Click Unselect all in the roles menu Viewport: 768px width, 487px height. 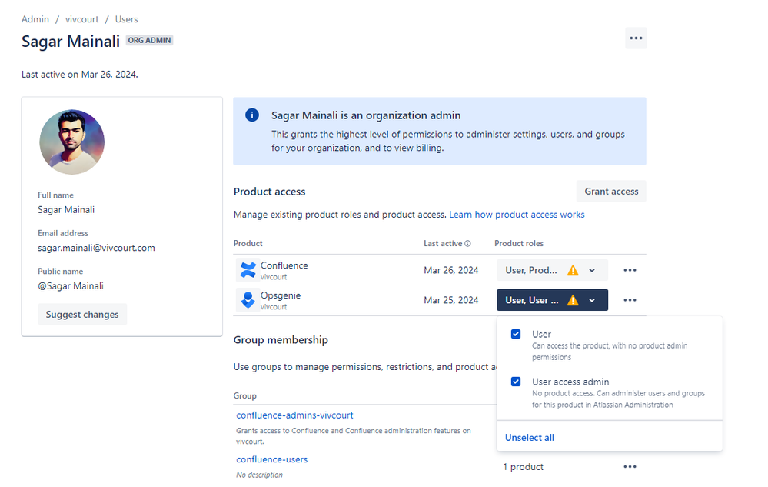(x=530, y=438)
